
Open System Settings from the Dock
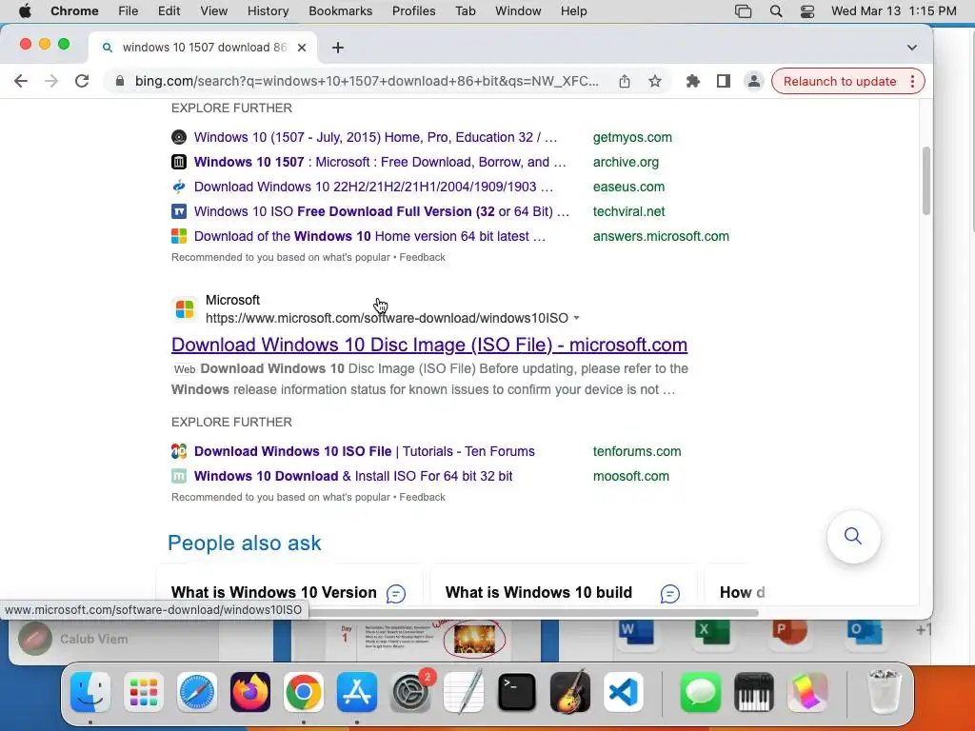coord(410,692)
